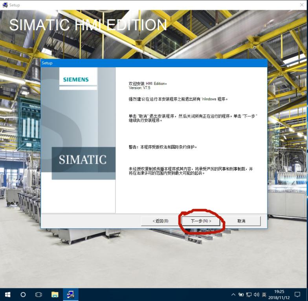Open the volume control tray icon

pyautogui.click(x=256, y=295)
